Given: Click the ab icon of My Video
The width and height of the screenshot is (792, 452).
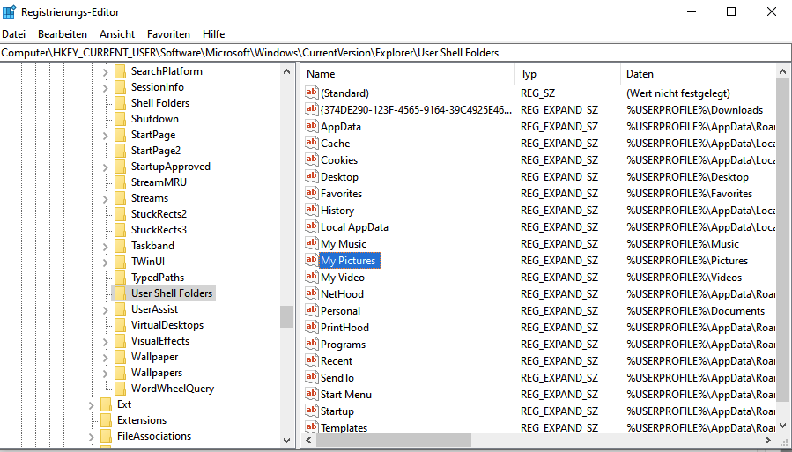Looking at the screenshot, I should click(312, 277).
